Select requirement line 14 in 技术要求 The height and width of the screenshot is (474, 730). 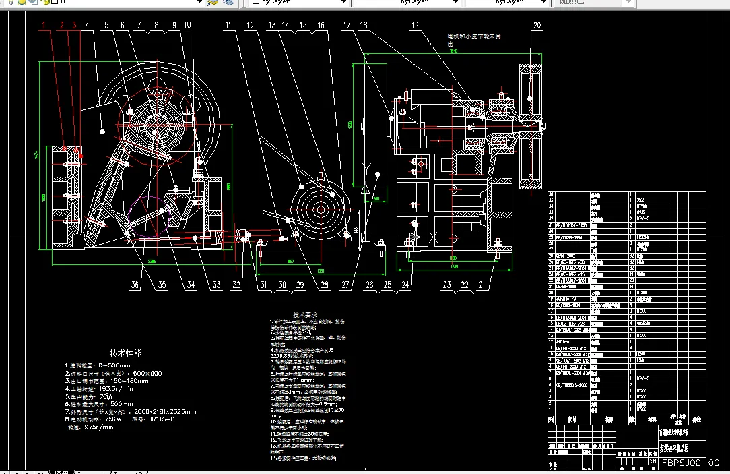tap(304, 458)
